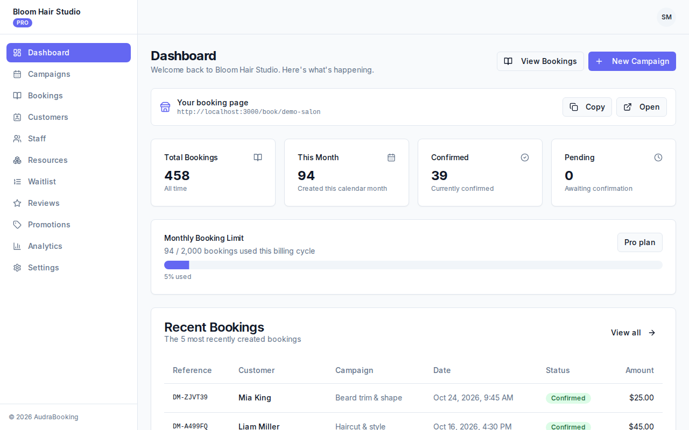Screen dimensions: 689x430
Task: Click the Campaign column header
Action: click(x=354, y=370)
